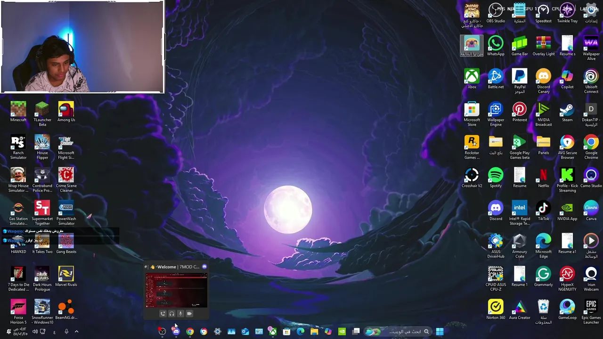The image size is (603, 339).
Task: Toggle mute microphone in Discord taskbar preview
Action: [180, 314]
